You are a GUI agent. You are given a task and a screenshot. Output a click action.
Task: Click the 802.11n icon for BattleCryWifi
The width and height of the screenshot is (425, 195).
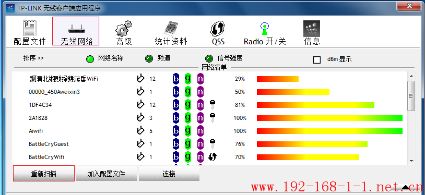[200, 157]
